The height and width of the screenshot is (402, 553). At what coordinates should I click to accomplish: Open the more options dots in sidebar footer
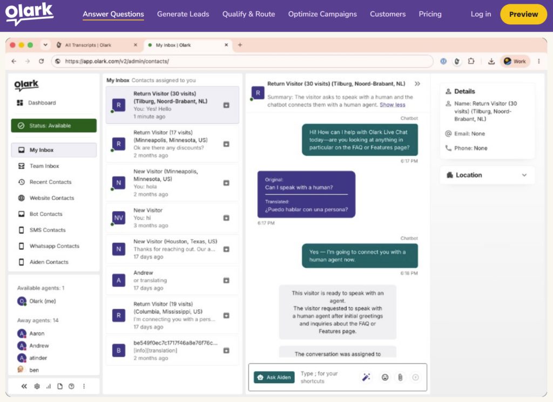tap(84, 386)
